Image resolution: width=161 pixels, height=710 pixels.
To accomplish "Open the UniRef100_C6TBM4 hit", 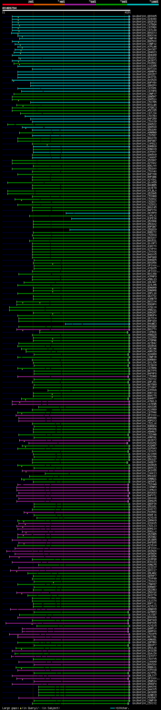I will 144,368.
